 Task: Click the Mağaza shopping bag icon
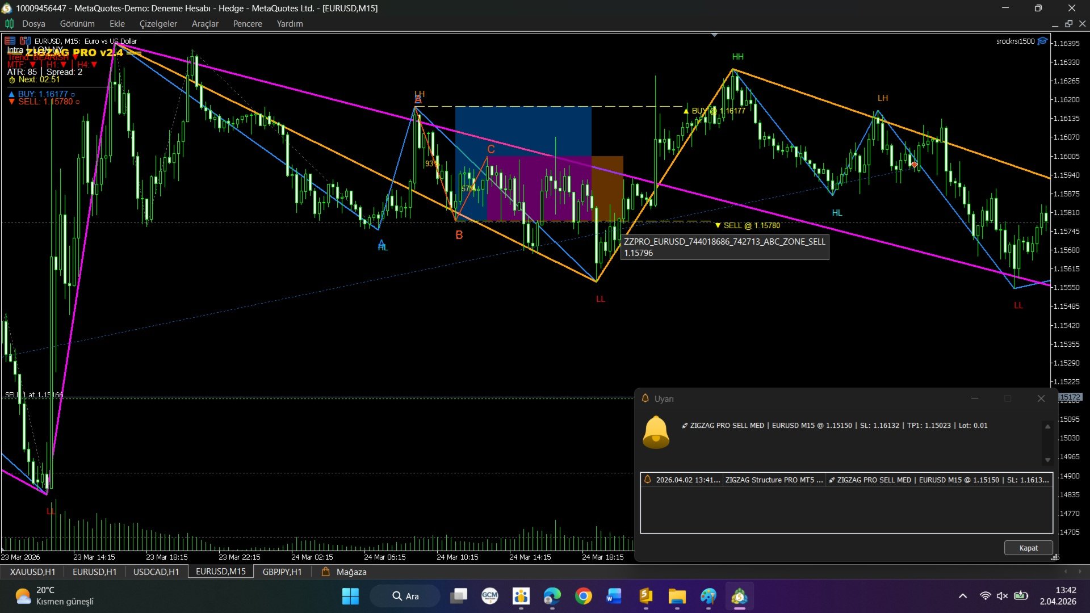coord(326,572)
